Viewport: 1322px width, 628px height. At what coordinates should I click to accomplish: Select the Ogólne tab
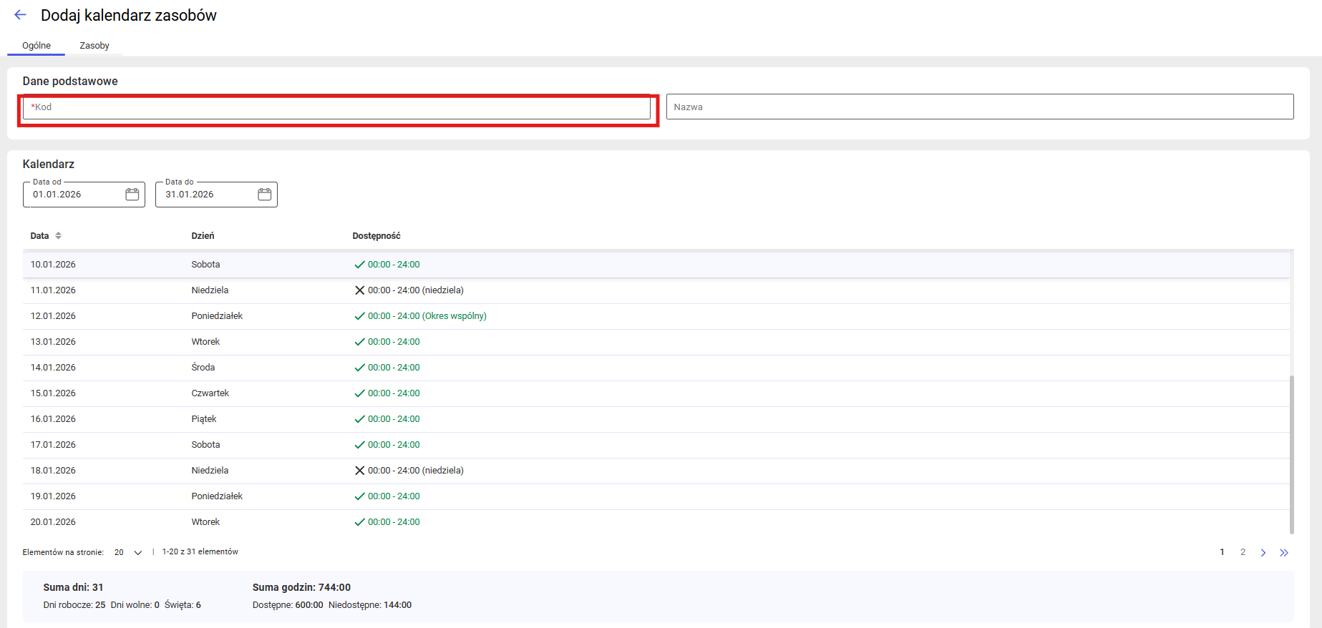37,46
